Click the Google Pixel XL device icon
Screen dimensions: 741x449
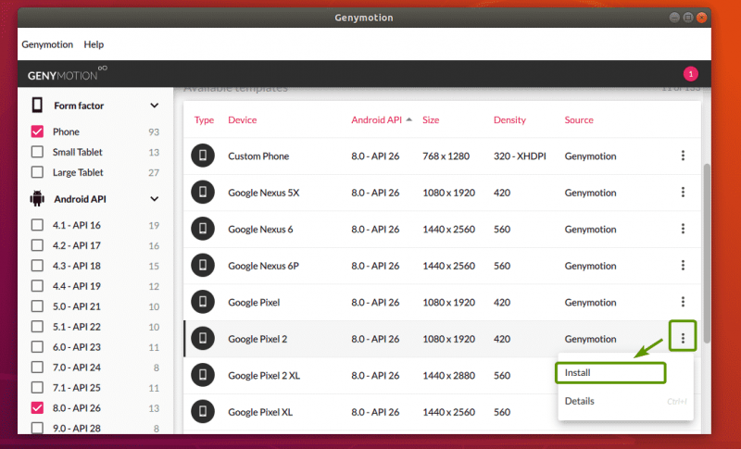click(203, 412)
